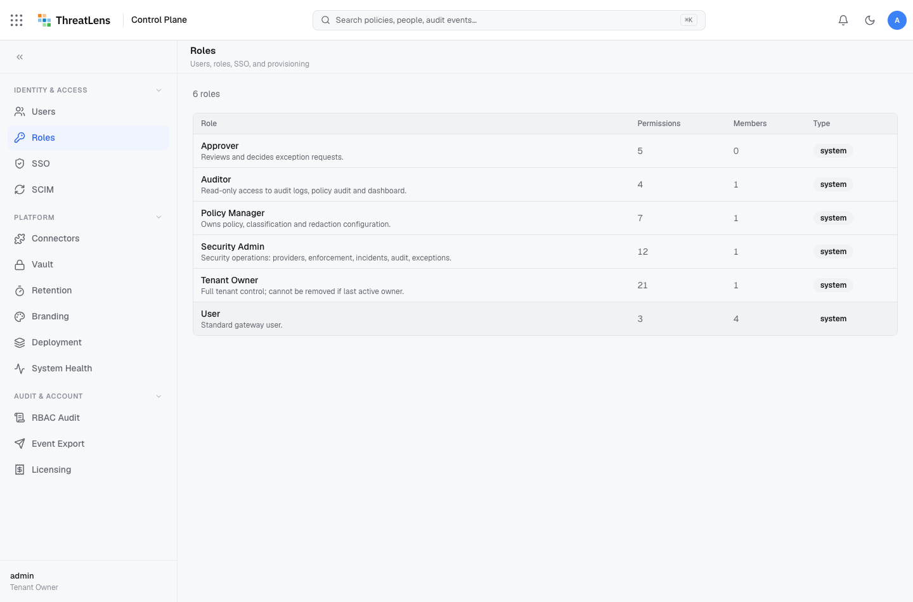Click the Role column header
This screenshot has width=913, height=602.
pos(209,124)
